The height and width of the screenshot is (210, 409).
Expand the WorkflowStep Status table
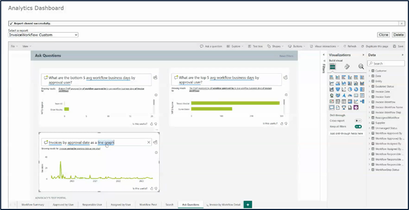pyautogui.click(x=369, y=170)
